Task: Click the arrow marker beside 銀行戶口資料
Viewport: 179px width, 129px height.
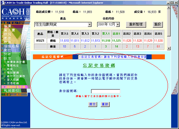Action: coord(4,76)
